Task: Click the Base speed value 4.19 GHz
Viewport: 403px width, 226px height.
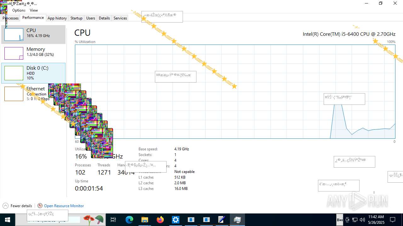Action: pos(182,149)
